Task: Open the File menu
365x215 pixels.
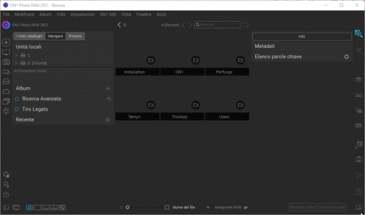Action: click(x=7, y=14)
